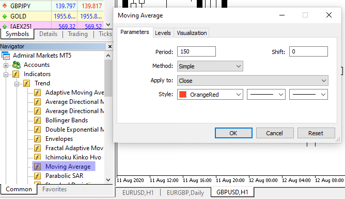The width and height of the screenshot is (345, 199).
Task: Collapse the Indicators tree node
Action: (x=6, y=75)
